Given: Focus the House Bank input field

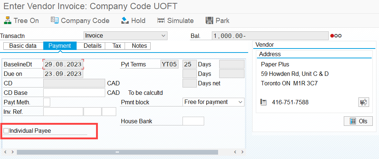Looking at the screenshot, I should coord(193,121).
